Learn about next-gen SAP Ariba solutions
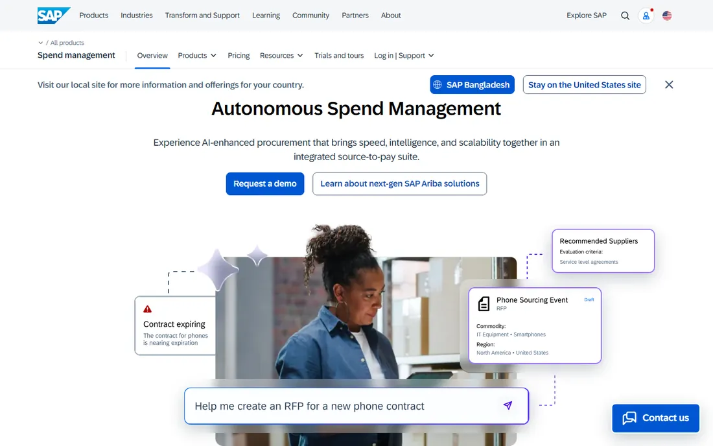 click(400, 183)
